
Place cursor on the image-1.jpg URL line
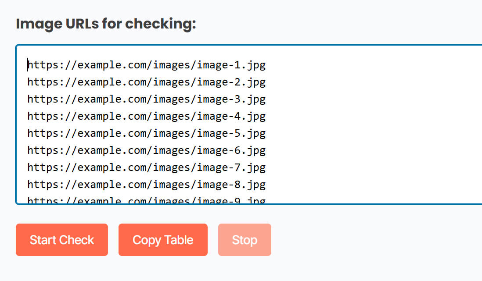click(146, 64)
